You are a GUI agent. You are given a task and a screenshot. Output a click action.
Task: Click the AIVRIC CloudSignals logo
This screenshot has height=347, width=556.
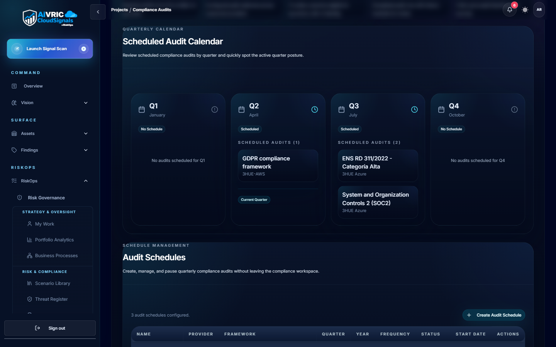(x=50, y=18)
